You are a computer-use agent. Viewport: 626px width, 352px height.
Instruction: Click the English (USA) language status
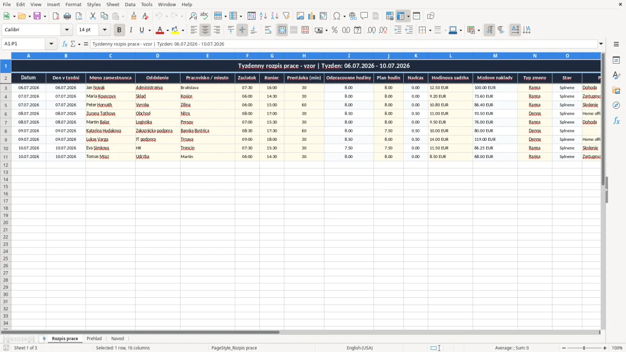(x=359, y=348)
